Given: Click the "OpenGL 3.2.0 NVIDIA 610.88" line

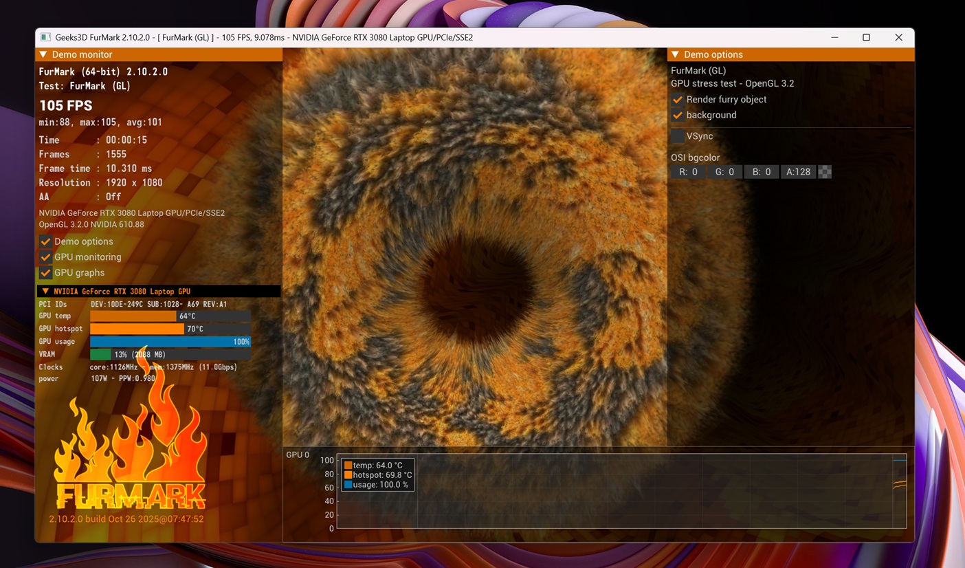Looking at the screenshot, I should click(x=91, y=225).
